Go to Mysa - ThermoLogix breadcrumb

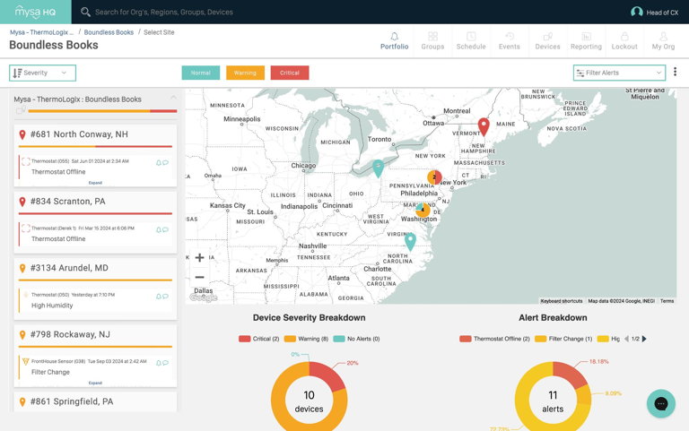(x=42, y=32)
